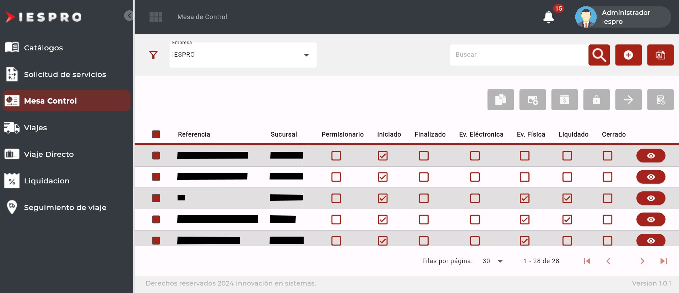Toggle the select-all checkbox in table header
This screenshot has width=679, height=293.
click(156, 134)
